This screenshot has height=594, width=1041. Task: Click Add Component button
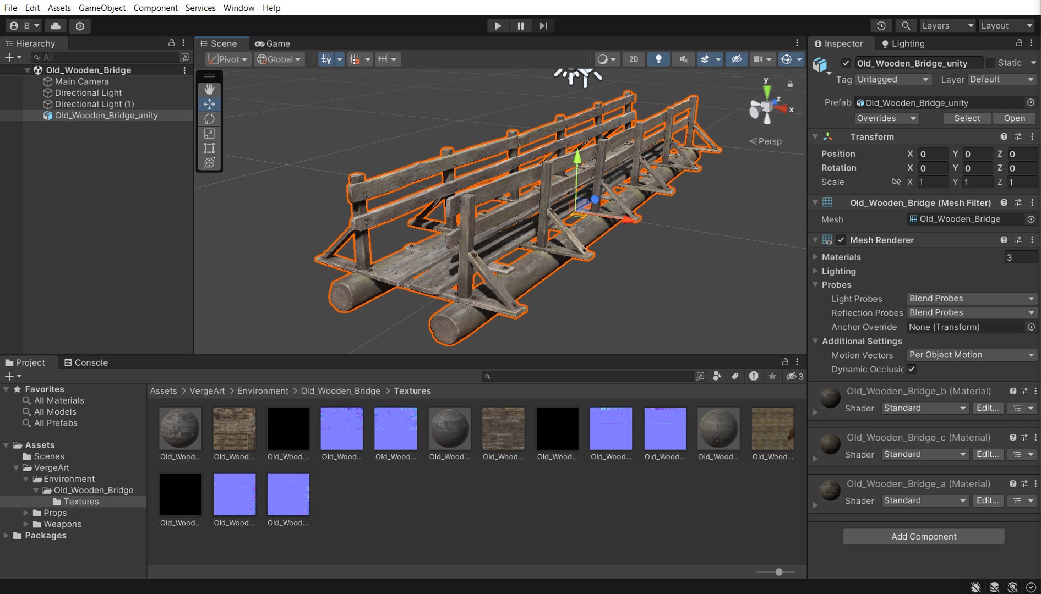click(924, 536)
